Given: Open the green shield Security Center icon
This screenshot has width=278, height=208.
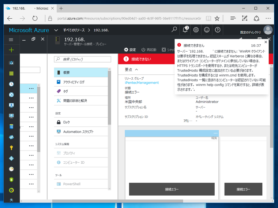Looking at the screenshot, I should (x=11, y=179).
